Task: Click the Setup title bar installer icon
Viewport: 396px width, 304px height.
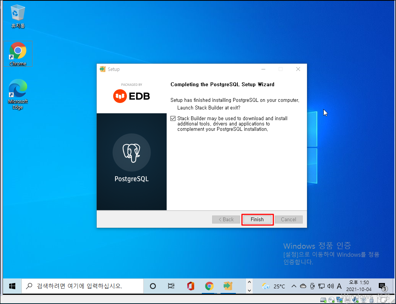Action: 102,69
